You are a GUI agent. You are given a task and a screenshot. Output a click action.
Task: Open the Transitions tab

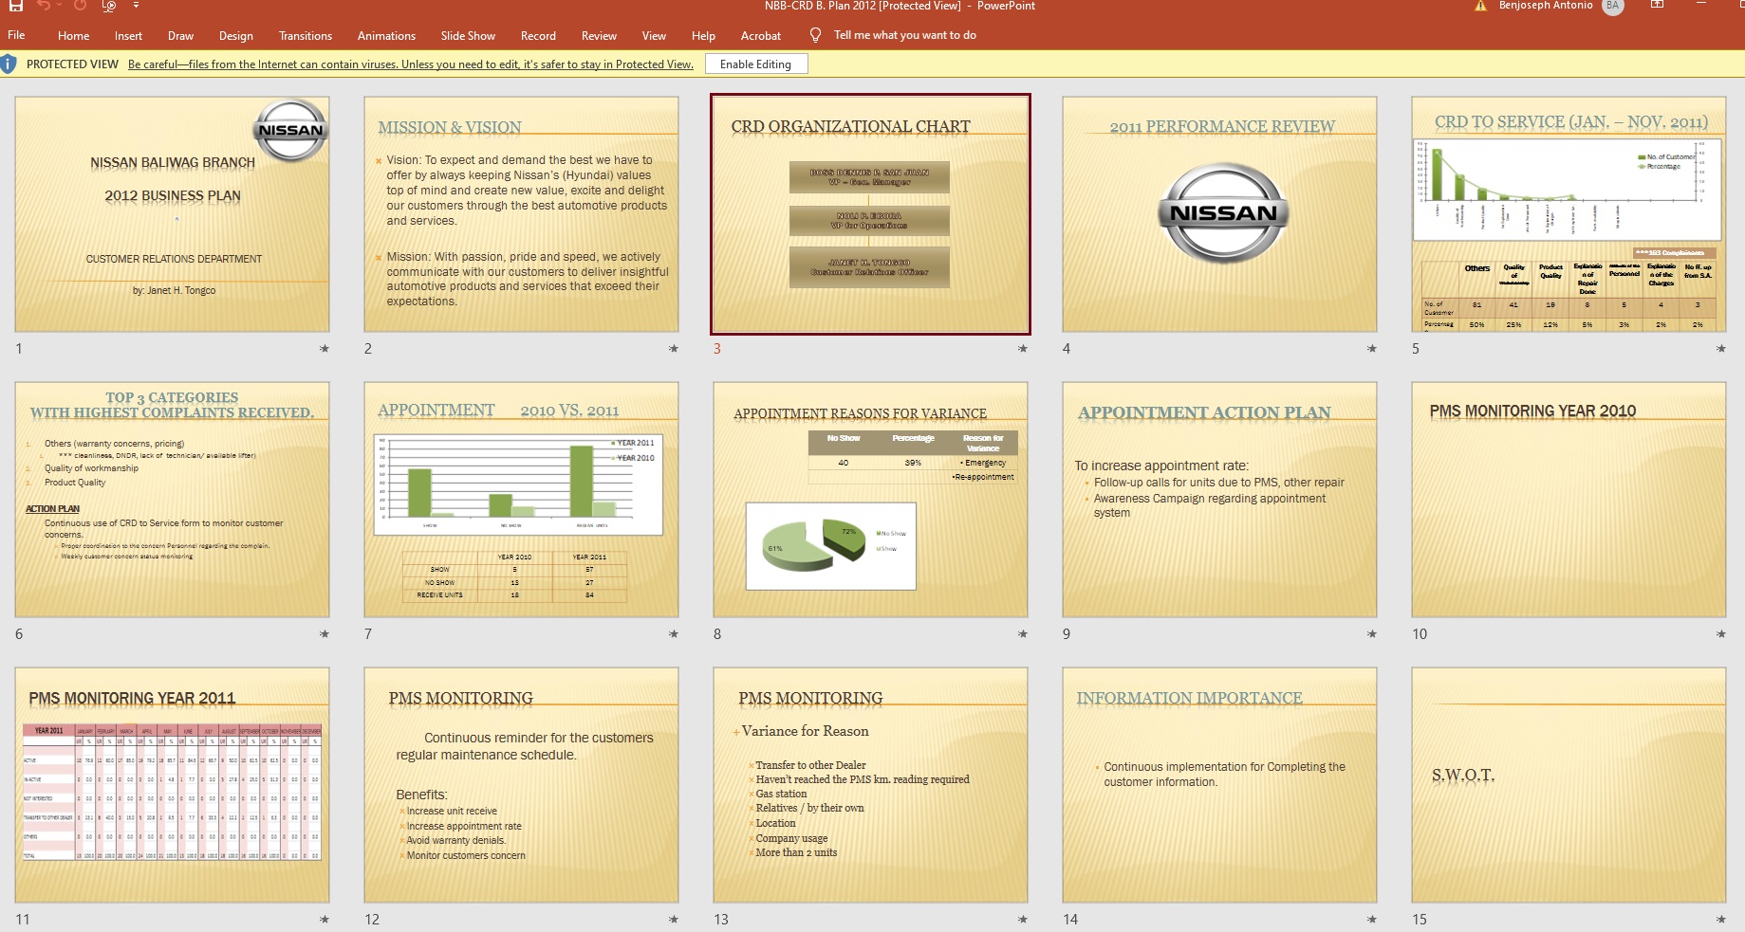(x=306, y=36)
